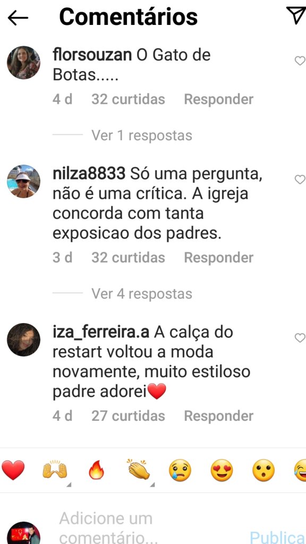This screenshot has width=306, height=544.
Task: Insert the heart-eyes face emoji
Action: (x=222, y=471)
